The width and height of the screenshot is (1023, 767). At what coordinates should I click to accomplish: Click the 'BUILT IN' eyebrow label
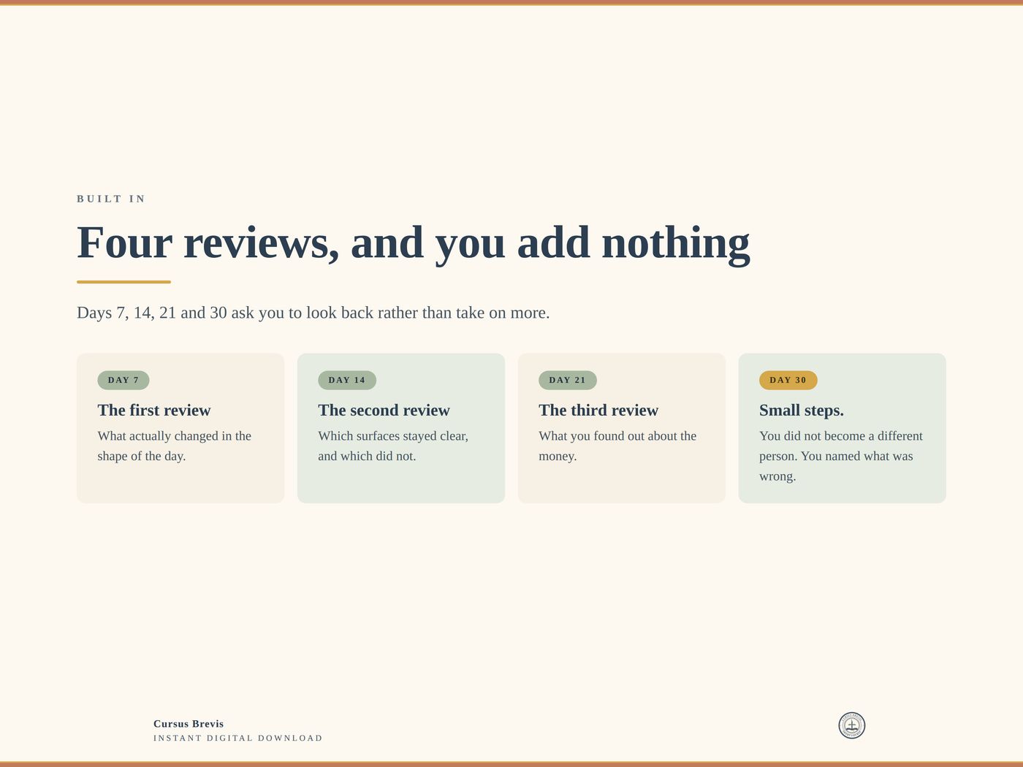tap(111, 199)
